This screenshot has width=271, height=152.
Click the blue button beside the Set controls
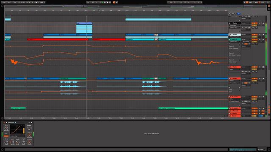click(x=239, y=14)
